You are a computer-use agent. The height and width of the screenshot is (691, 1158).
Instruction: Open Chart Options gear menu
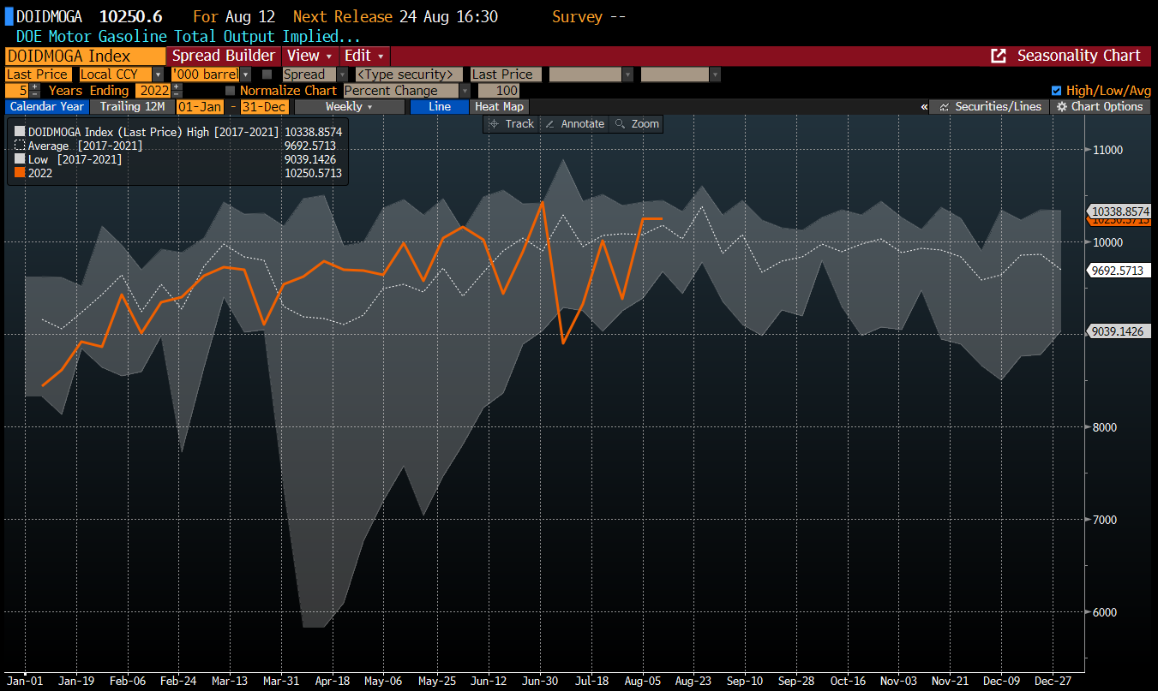(1101, 107)
